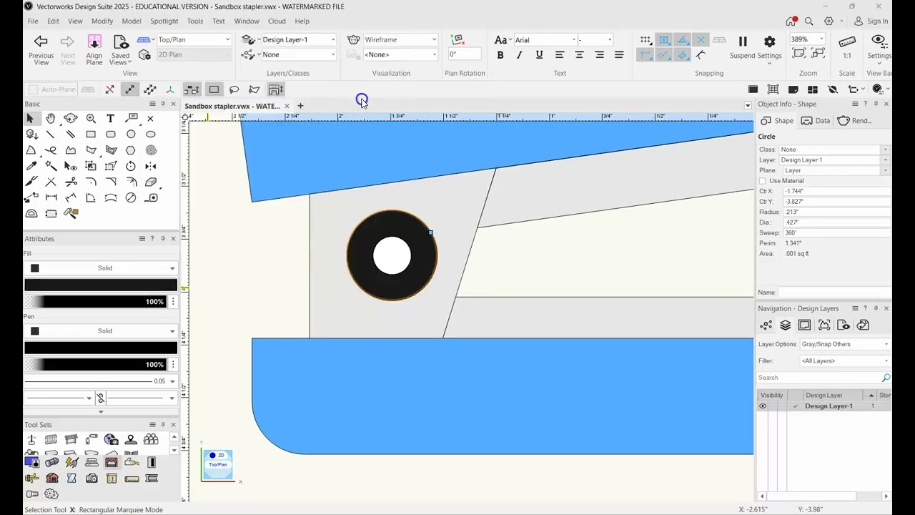Open the Tools menu
This screenshot has height=515, width=915.
click(195, 21)
